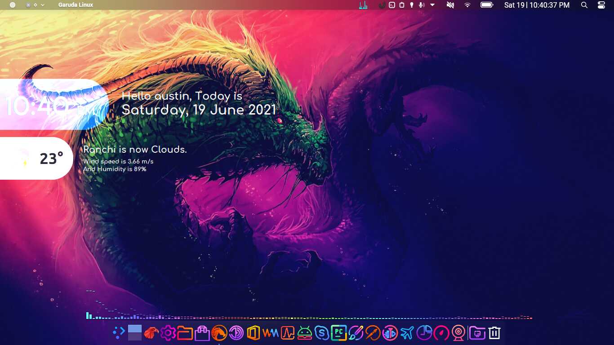Open the battery status indicator
614x345 pixels.
tap(487, 5)
